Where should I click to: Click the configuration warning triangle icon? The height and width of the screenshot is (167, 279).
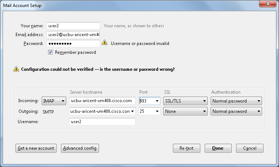[16, 69]
